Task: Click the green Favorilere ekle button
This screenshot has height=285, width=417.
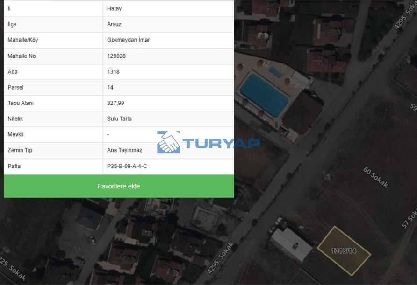Action: (x=119, y=186)
